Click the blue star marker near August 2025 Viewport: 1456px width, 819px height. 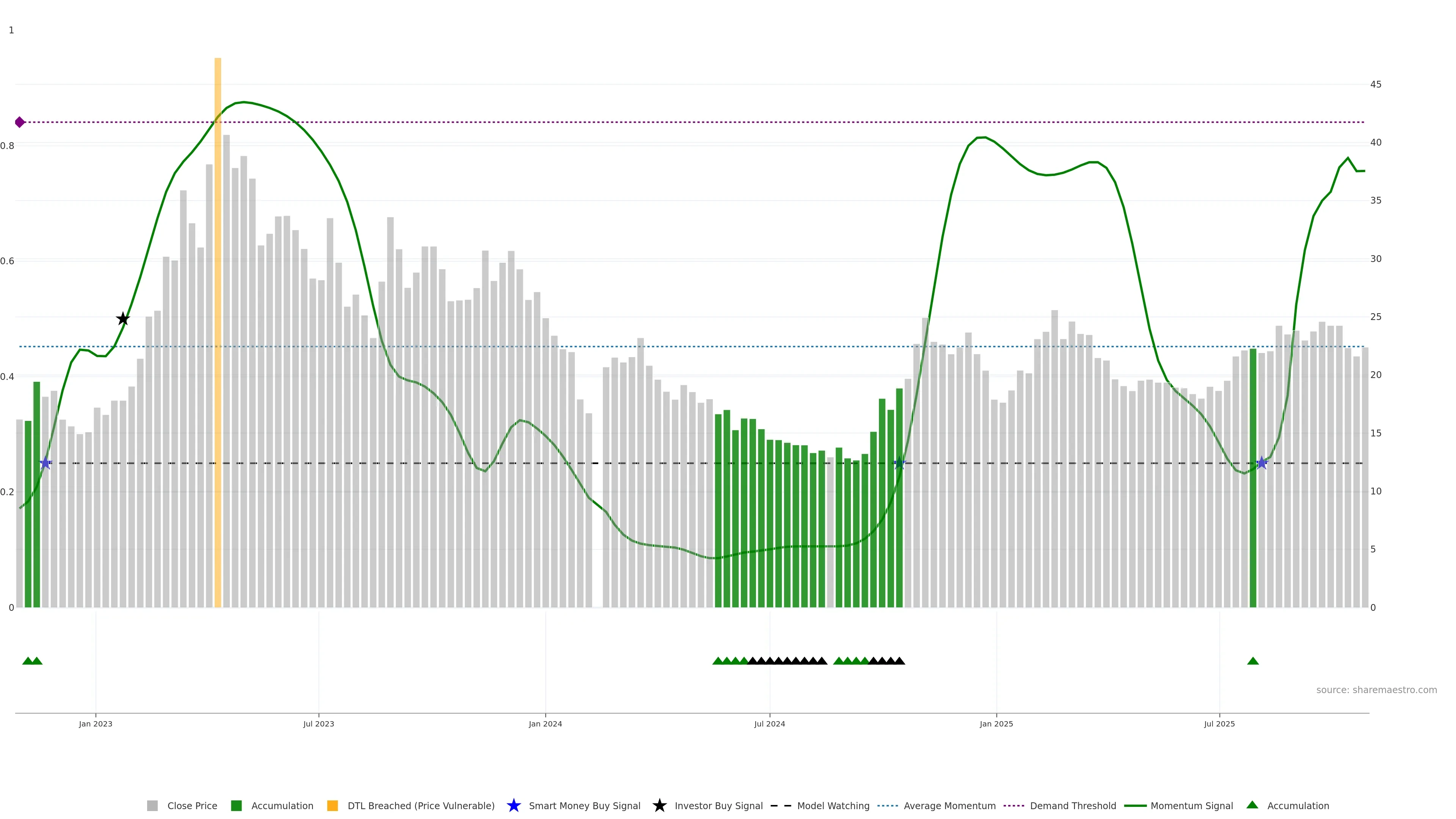(1261, 463)
